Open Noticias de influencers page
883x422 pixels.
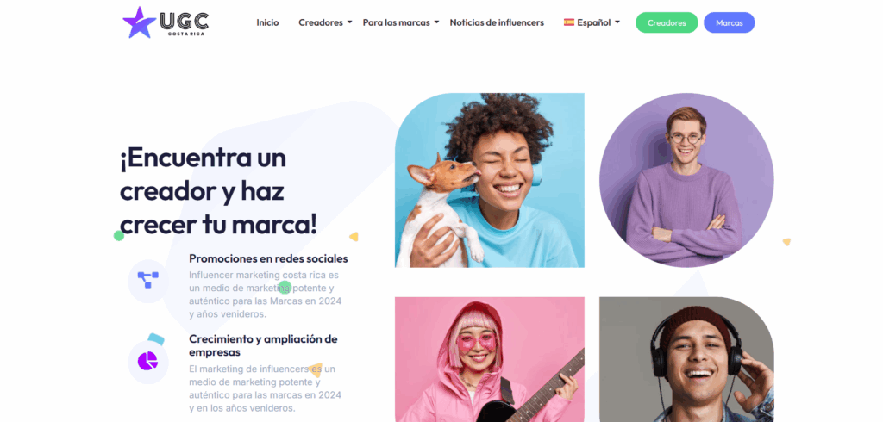[497, 22]
